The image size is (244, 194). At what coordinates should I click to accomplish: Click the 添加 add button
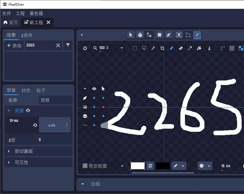(14, 46)
